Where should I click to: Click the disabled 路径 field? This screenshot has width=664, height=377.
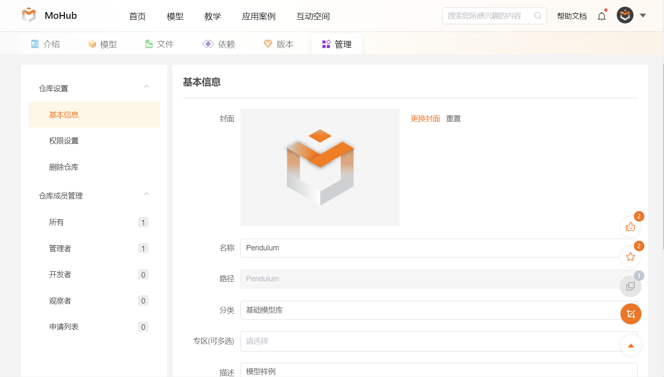tap(439, 279)
